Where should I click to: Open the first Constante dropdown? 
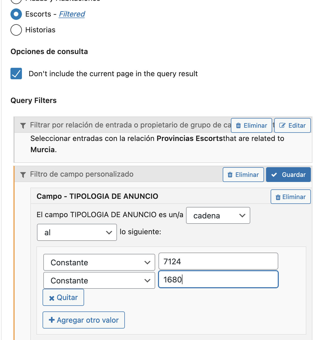[99, 262]
